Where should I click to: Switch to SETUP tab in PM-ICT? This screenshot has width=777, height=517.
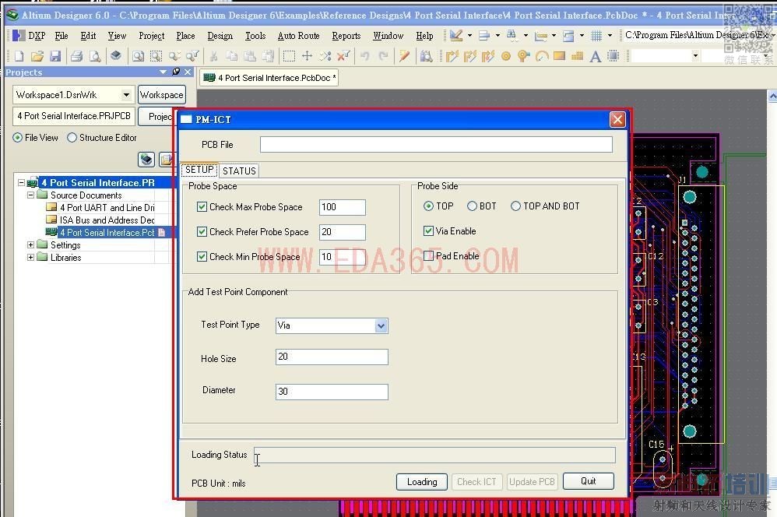click(200, 170)
